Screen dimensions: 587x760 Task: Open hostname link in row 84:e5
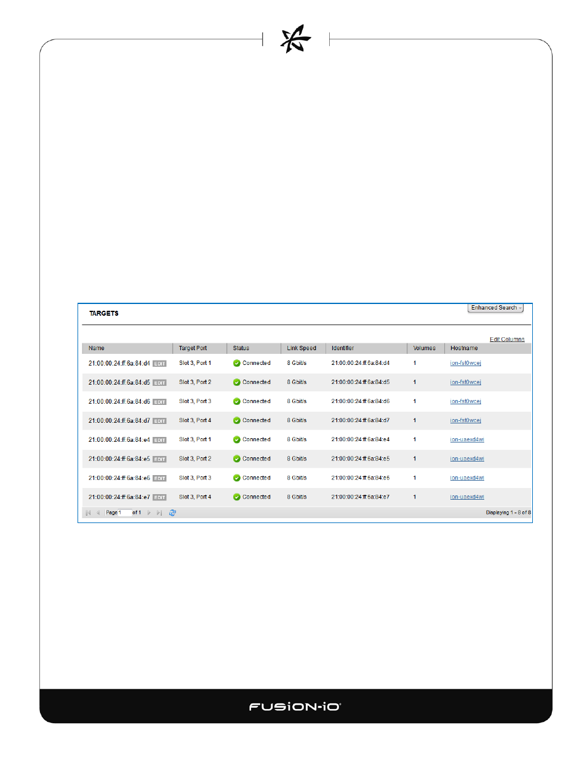click(467, 458)
